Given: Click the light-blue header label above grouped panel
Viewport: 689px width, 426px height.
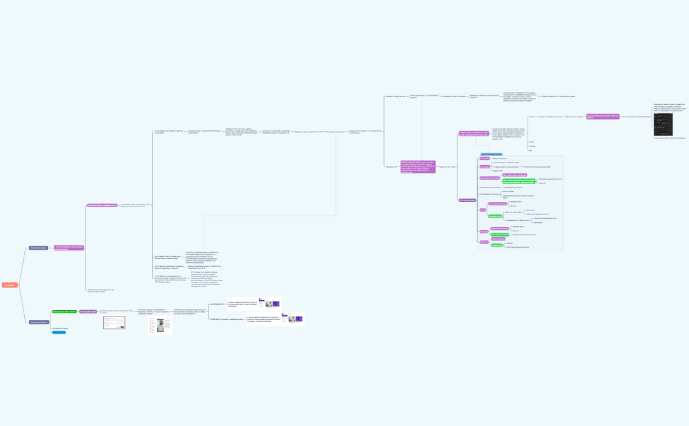Looking at the screenshot, I should point(491,154).
